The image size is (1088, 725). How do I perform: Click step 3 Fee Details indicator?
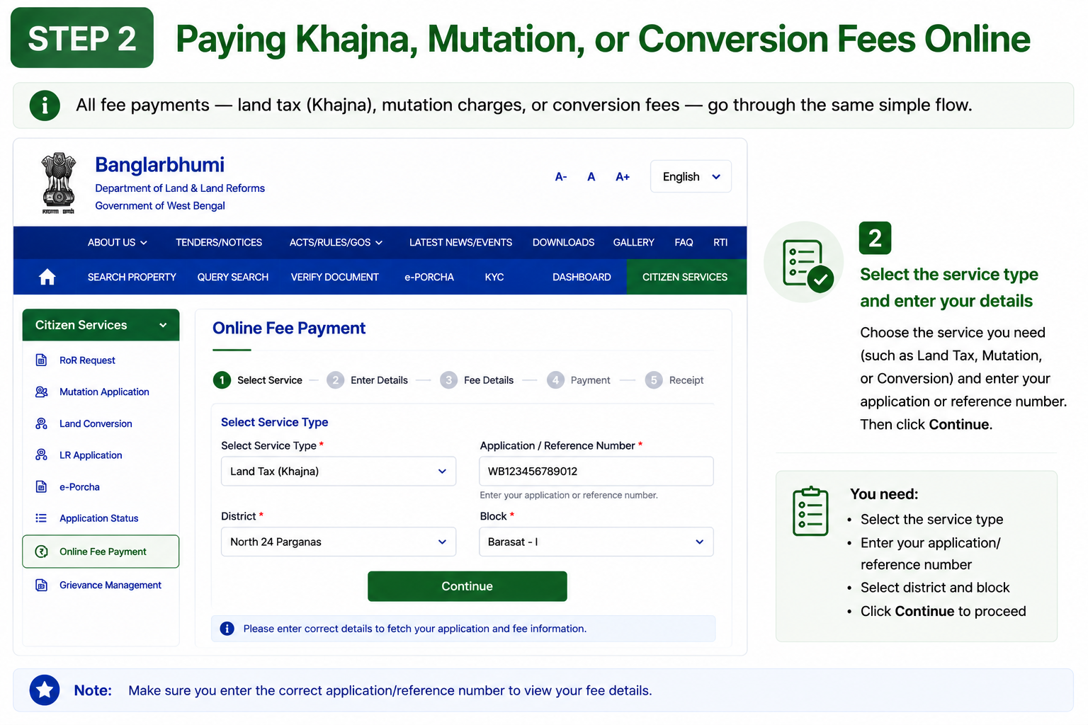tap(477, 380)
